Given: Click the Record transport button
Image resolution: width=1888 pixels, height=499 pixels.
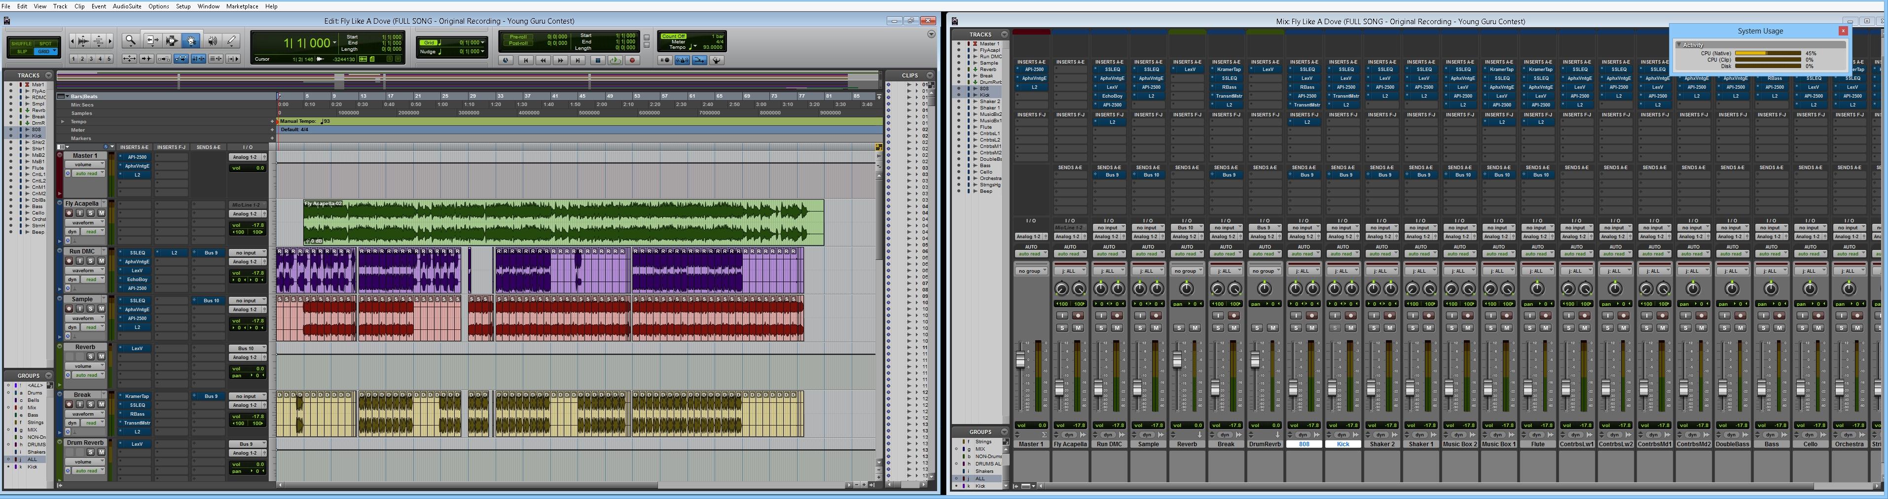Looking at the screenshot, I should coord(632,60).
